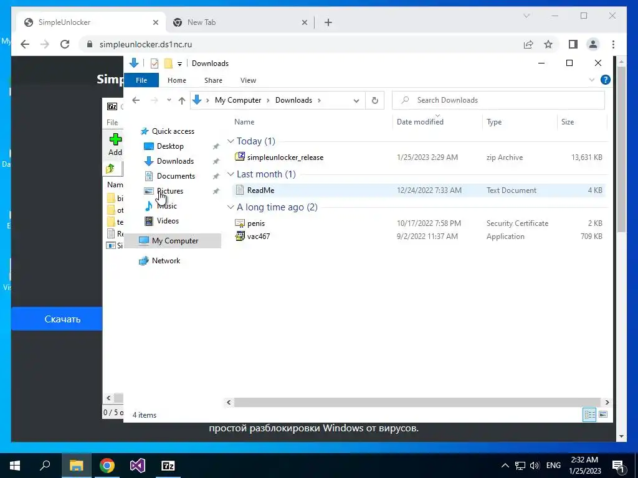Collapse the A long time ago group
The width and height of the screenshot is (638, 478).
(231, 207)
